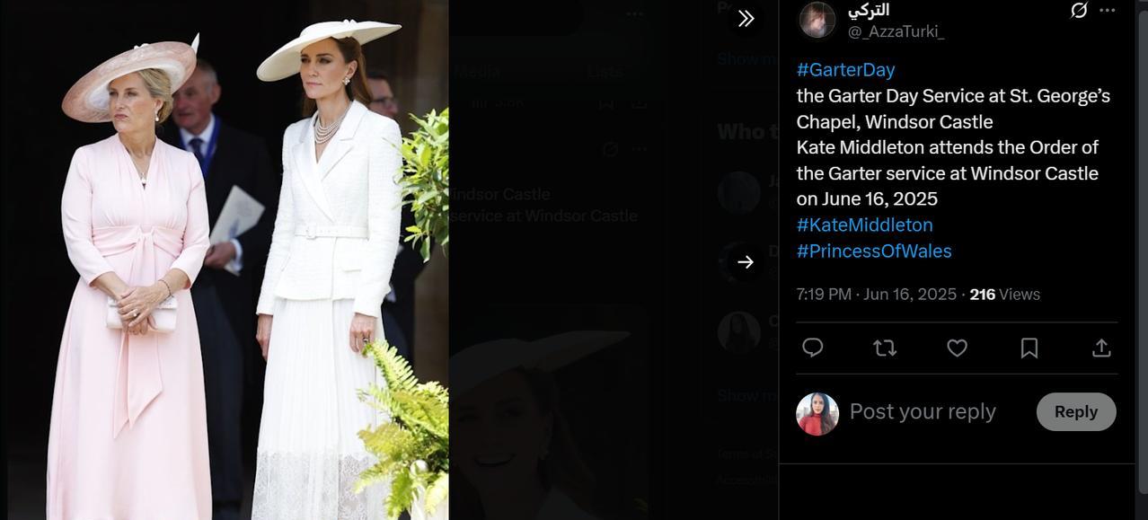Open the #PrincessOfWales hashtag
The width and height of the screenshot is (1148, 520).
(874, 251)
